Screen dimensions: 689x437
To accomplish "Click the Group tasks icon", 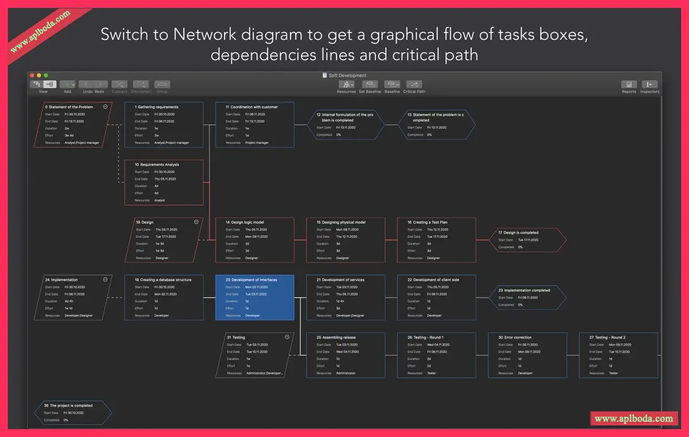I will coord(162,84).
